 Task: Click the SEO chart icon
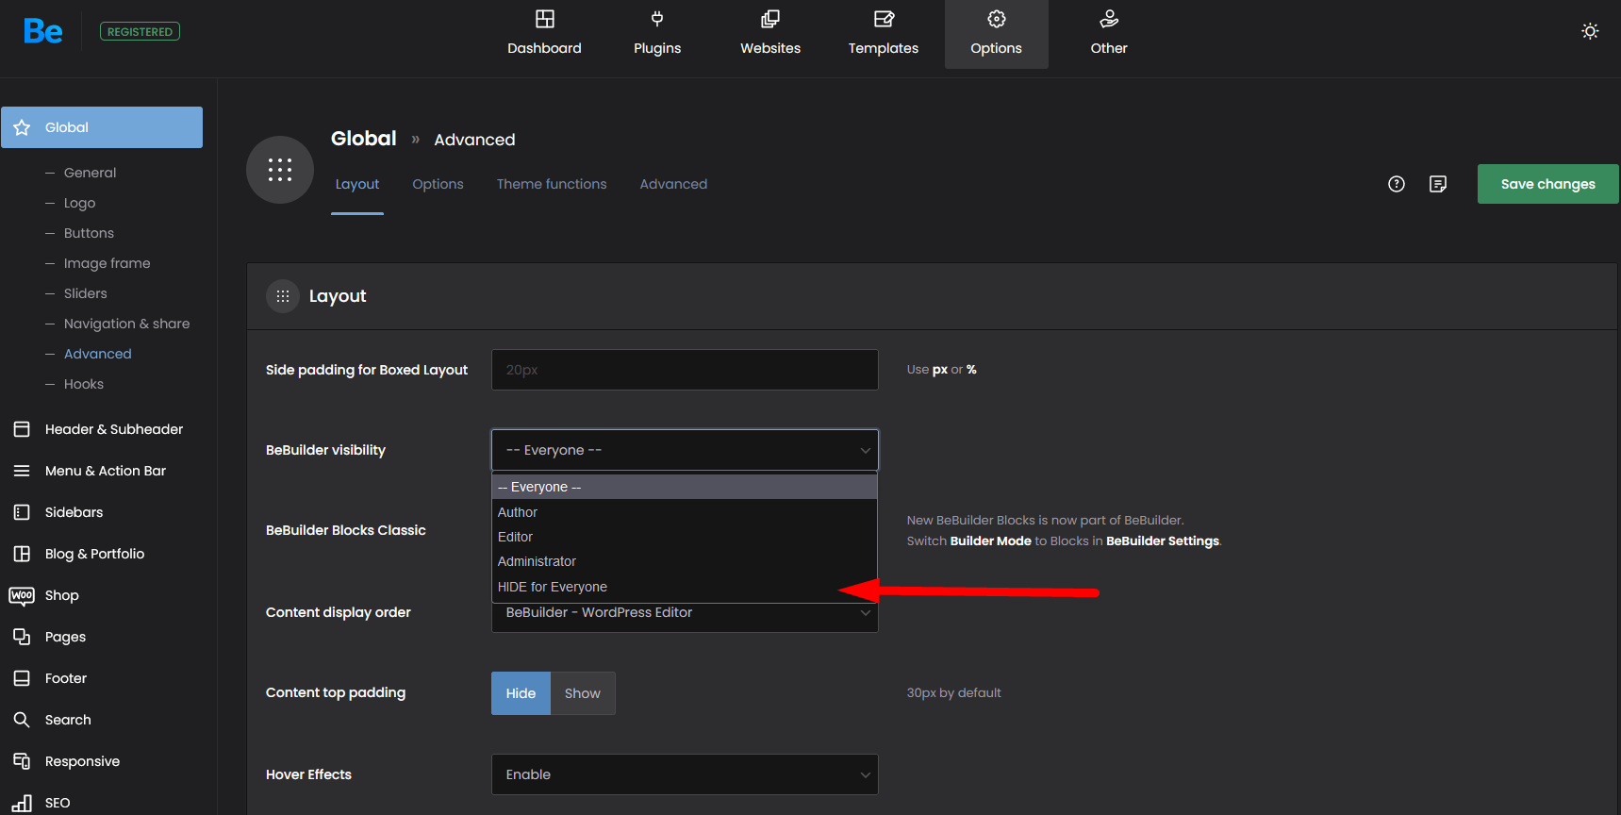tap(22, 803)
